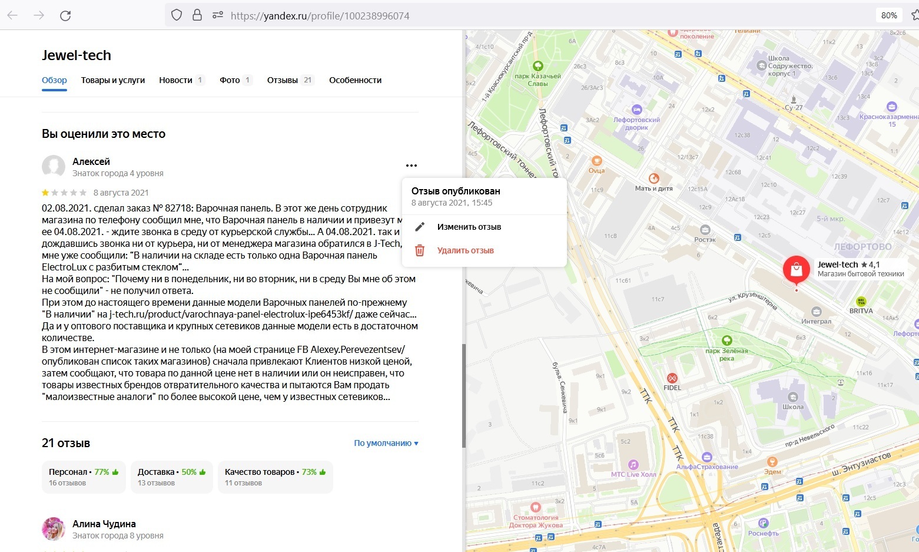Click the Школа Содружество marker on map
The width and height of the screenshot is (919, 552).
coord(761,66)
